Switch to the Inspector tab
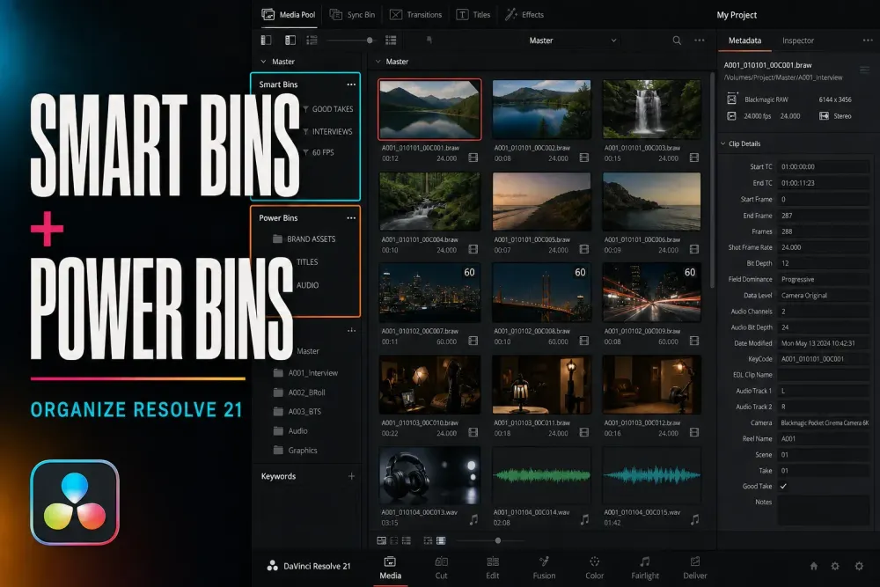The height and width of the screenshot is (587, 880). pyautogui.click(x=797, y=40)
